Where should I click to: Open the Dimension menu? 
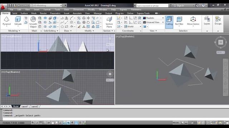click(78, 10)
